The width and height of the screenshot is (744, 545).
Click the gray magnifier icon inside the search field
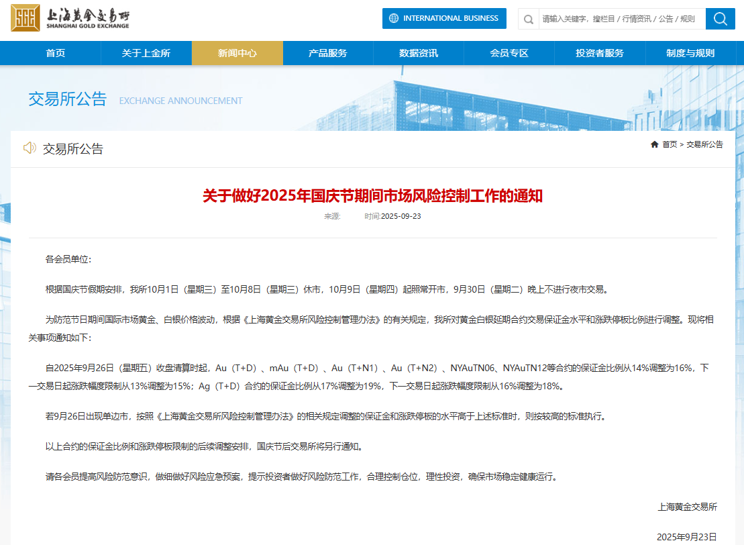(529, 19)
